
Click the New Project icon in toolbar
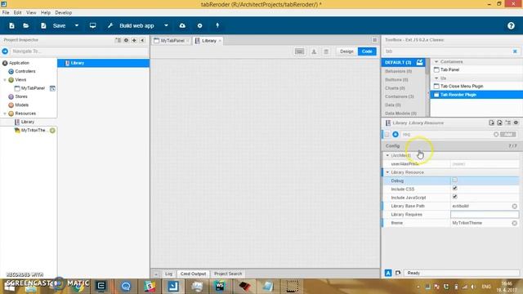(x=11, y=25)
